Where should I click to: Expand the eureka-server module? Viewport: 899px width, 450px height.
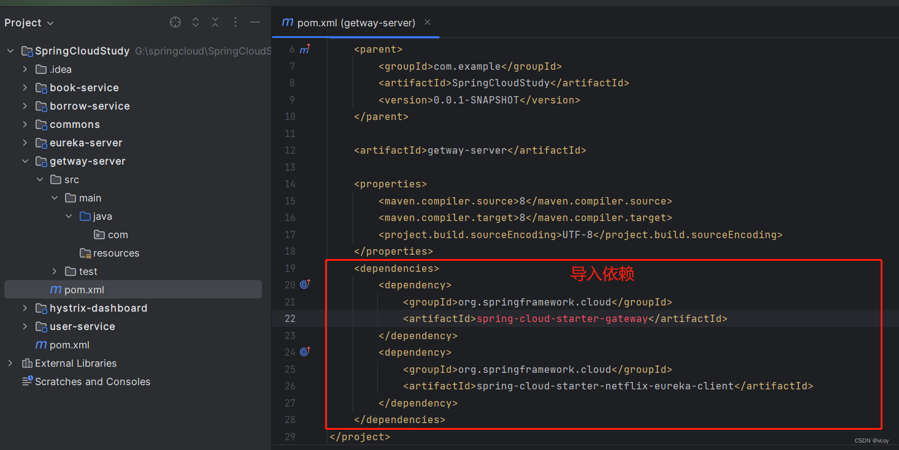[25, 143]
